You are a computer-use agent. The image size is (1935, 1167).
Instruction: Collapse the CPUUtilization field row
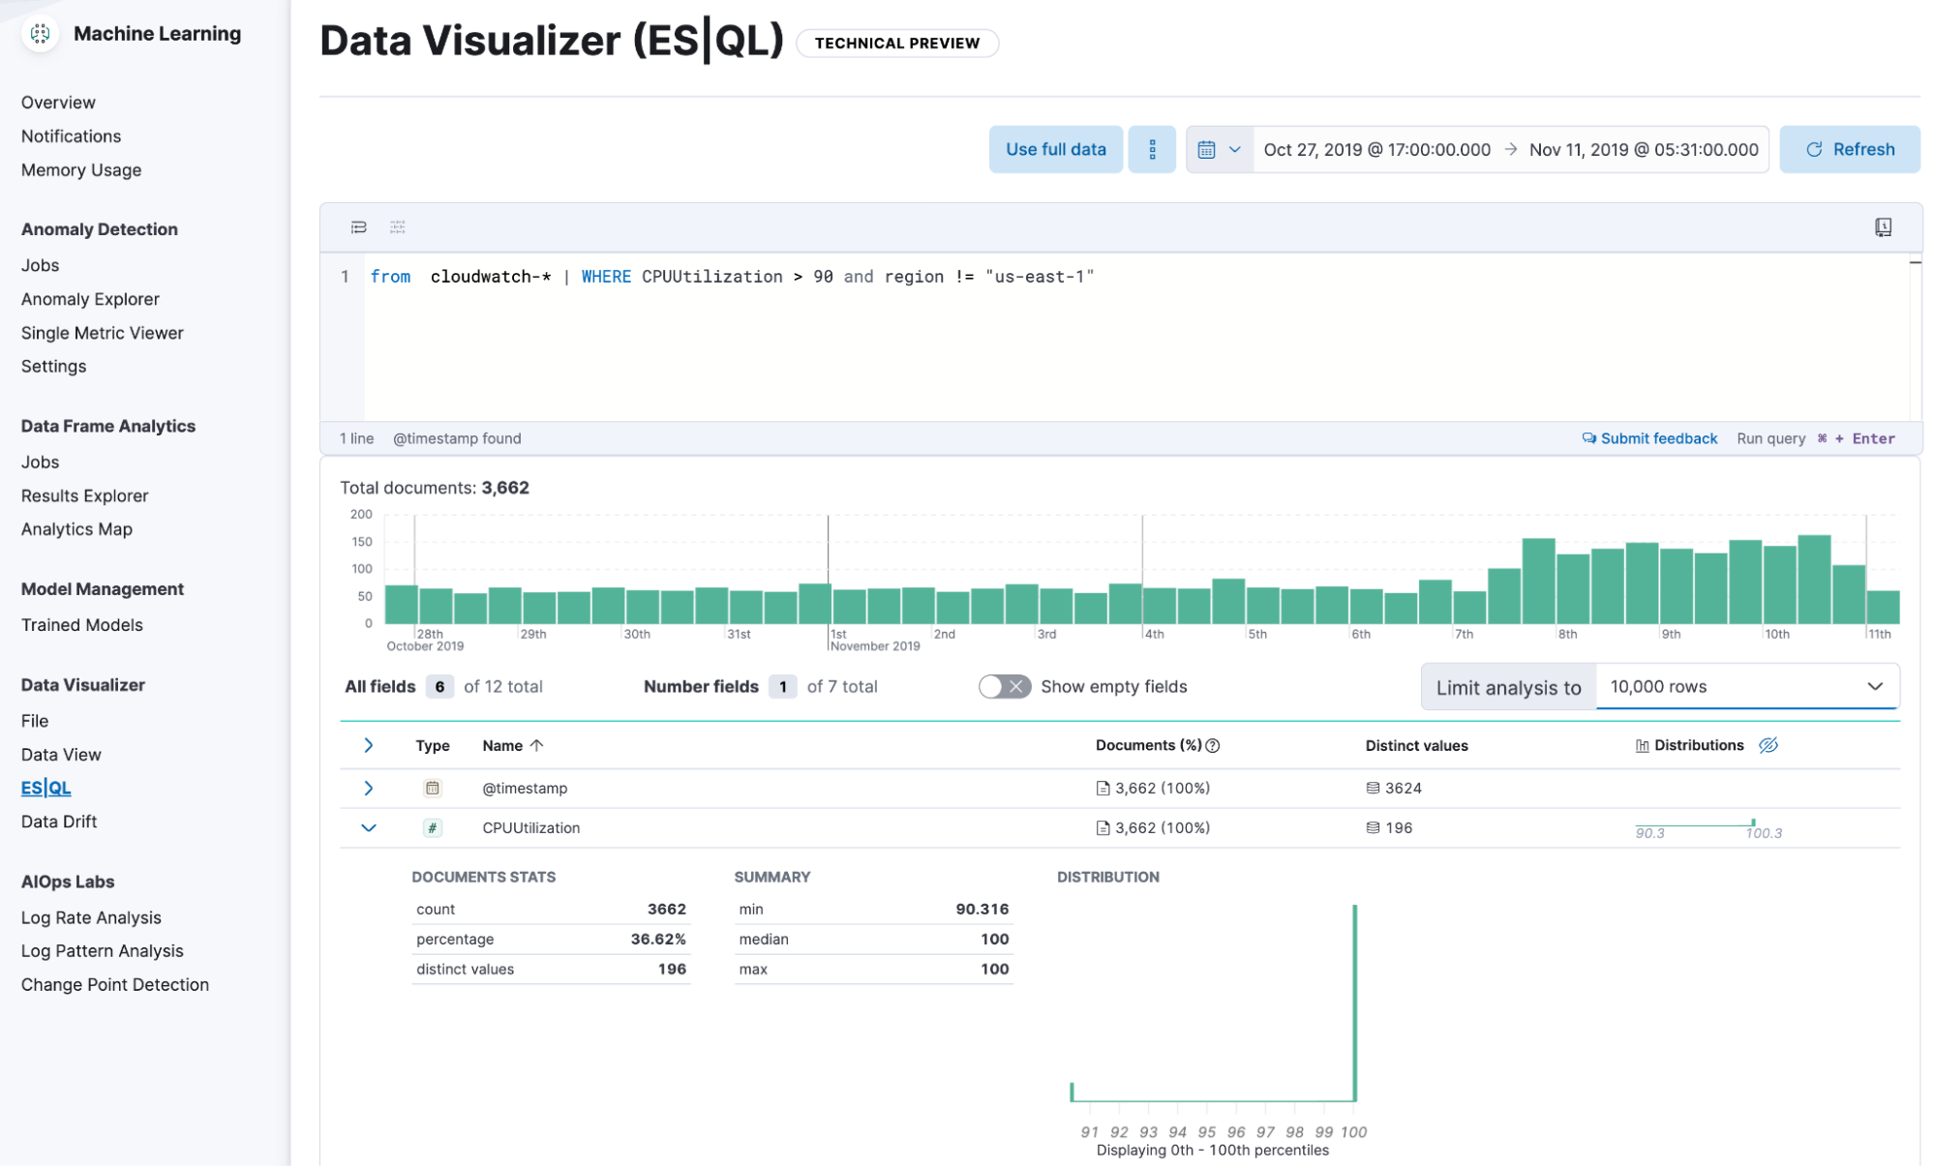(x=369, y=827)
